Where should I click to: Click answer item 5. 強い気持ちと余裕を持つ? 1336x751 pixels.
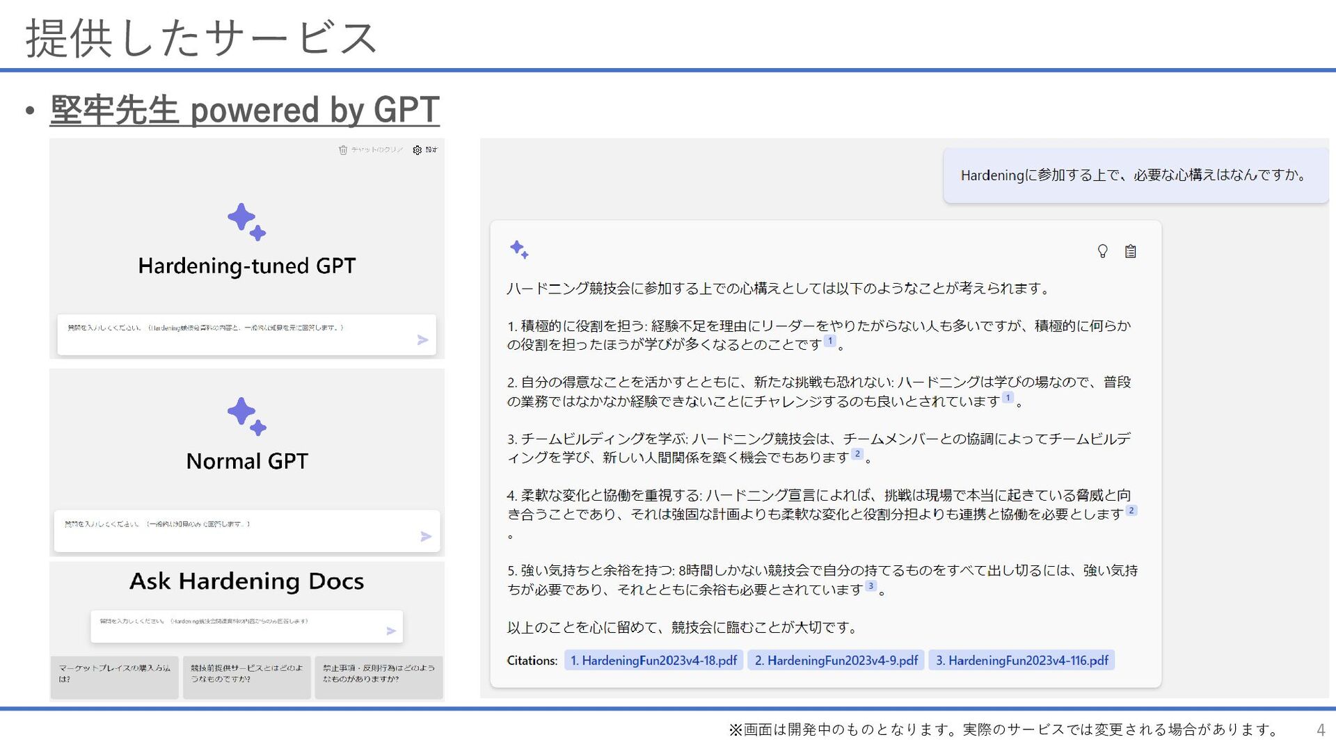click(x=822, y=580)
